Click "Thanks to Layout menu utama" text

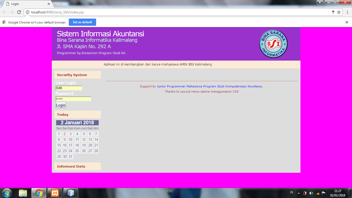tap(202, 92)
